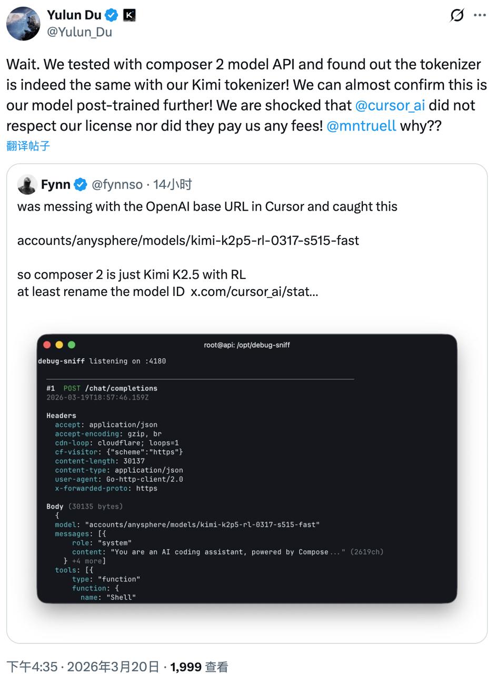The height and width of the screenshot is (674, 496).
Task: Click Yulun Du's blue verified badge
Action: coord(111,15)
